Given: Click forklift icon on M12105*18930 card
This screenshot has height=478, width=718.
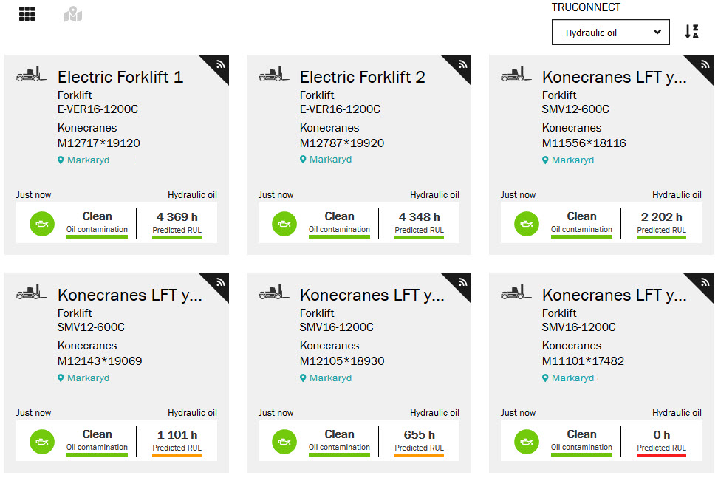Looking at the screenshot, I should click(x=274, y=293).
